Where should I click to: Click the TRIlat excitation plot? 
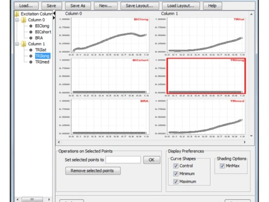pyautogui.click(x=206, y=35)
